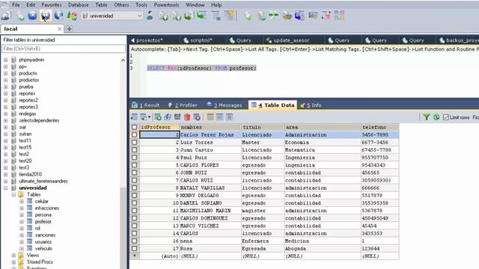
Task: Open the user manager icon
Action: (x=150, y=16)
